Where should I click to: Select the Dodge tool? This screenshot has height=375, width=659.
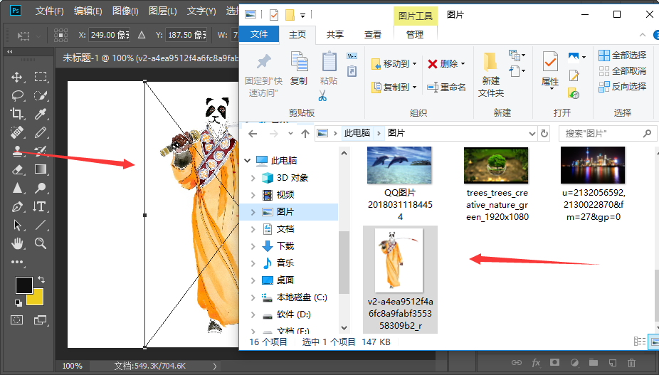coord(41,188)
